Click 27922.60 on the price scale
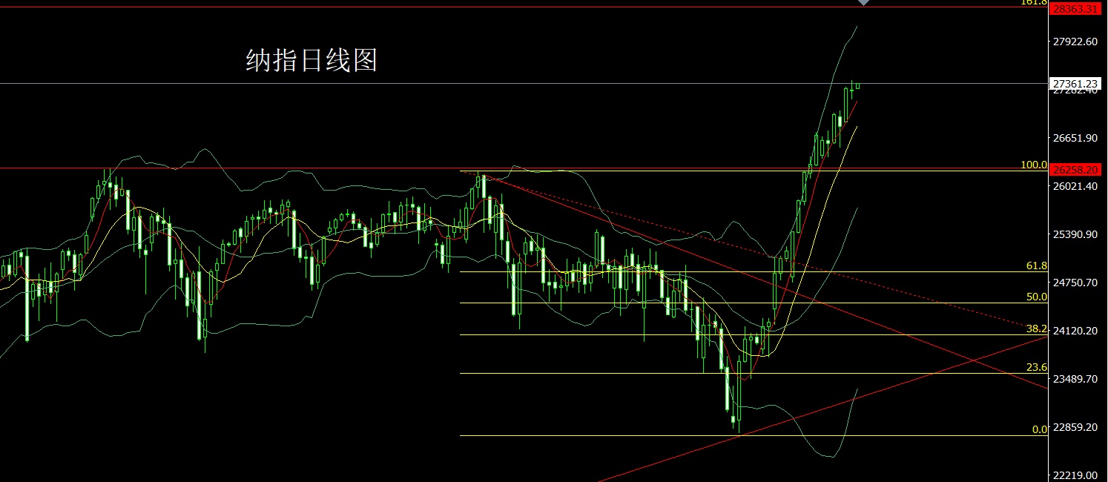Image resolution: width=1108 pixels, height=482 pixels. pyautogui.click(x=1075, y=42)
